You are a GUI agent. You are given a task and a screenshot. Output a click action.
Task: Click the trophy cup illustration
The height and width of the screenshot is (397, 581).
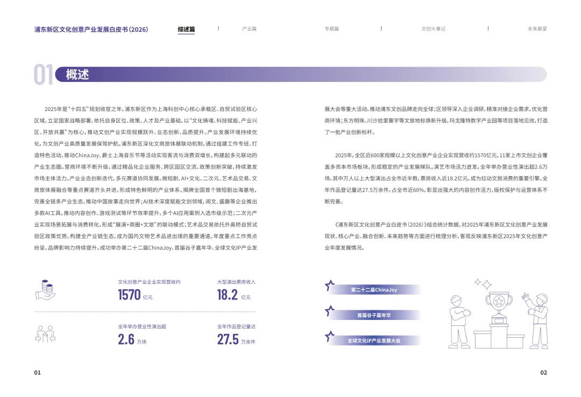(499, 308)
